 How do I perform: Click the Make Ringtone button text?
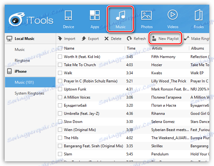(x=200, y=39)
